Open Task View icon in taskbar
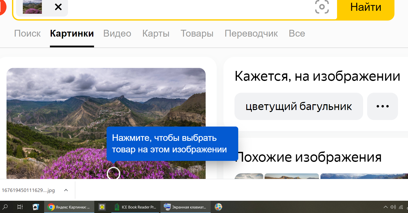Viewport: 408px width, 213px height. click(x=20, y=207)
